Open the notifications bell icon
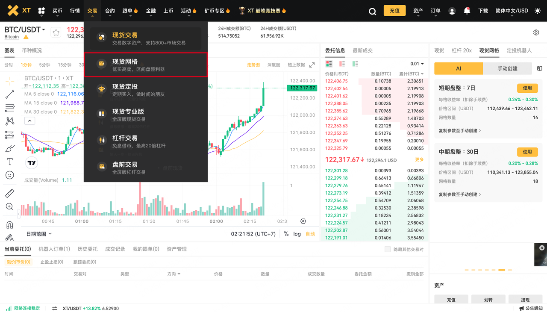 tap(467, 11)
